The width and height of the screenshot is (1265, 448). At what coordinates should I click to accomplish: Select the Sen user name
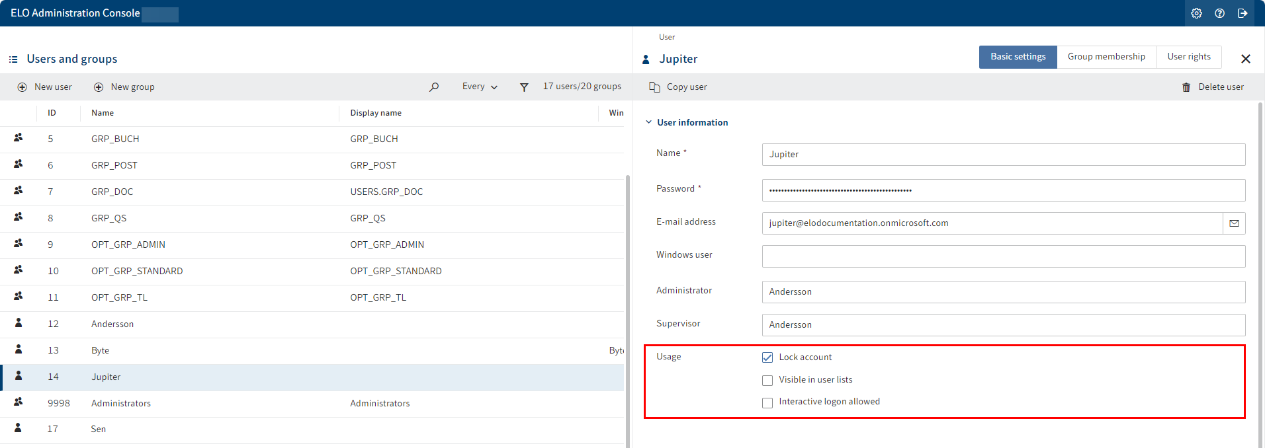[99, 429]
